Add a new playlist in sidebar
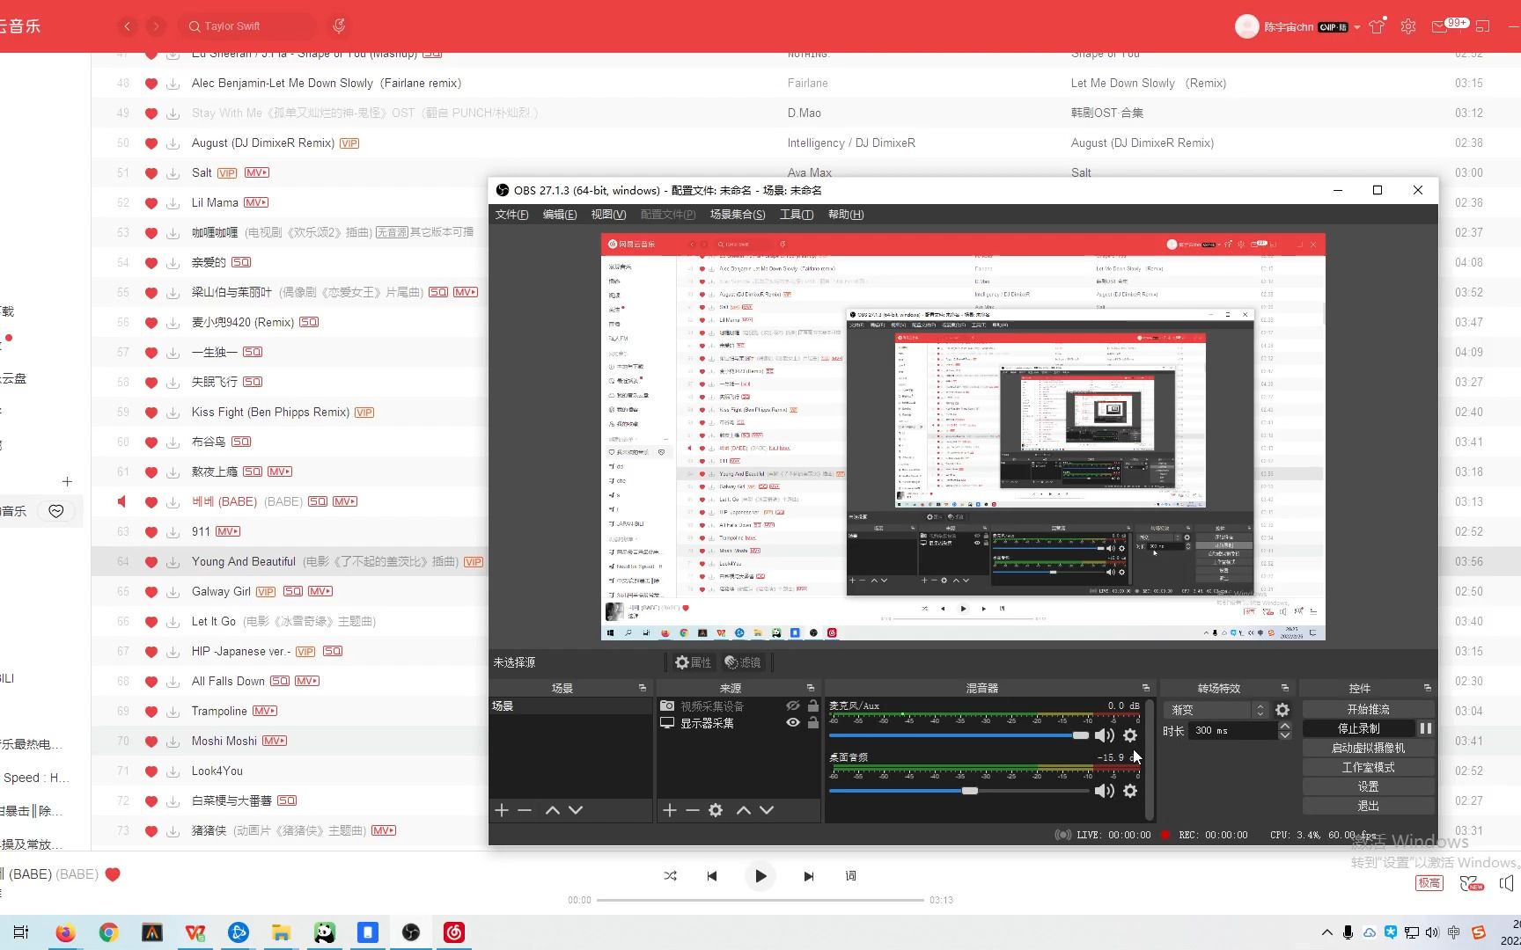 pos(67,482)
